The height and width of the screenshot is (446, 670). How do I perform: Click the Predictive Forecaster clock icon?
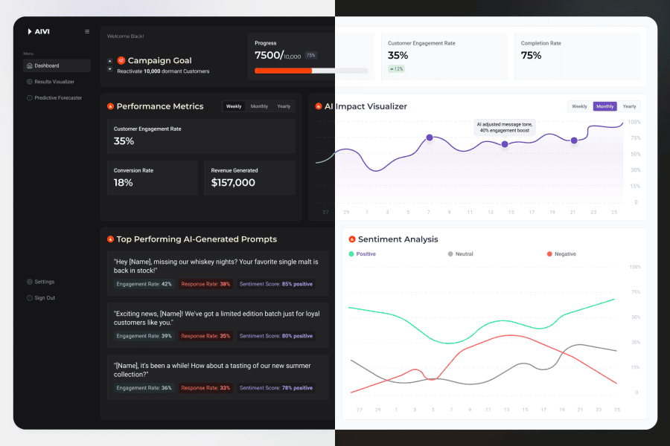[30, 97]
